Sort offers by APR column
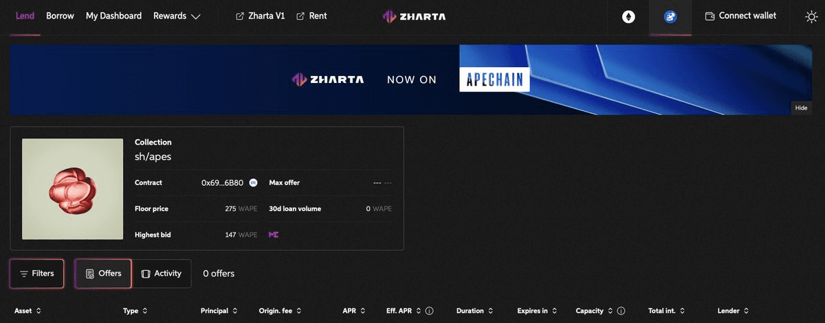This screenshot has height=323, width=825. 354,311
